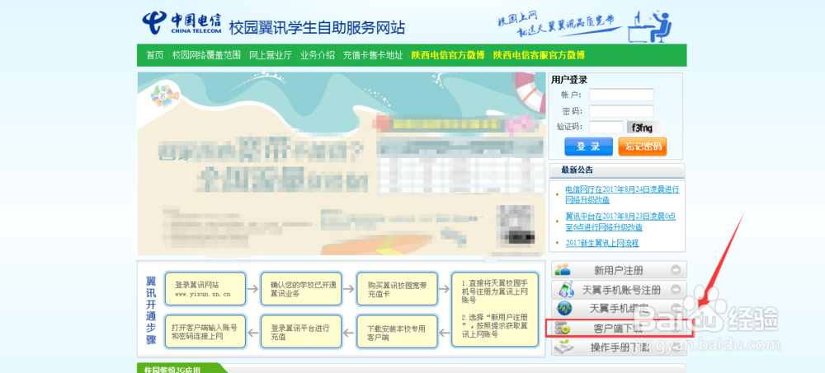Open the 8月24日 network upgrade announcement

tap(622, 194)
